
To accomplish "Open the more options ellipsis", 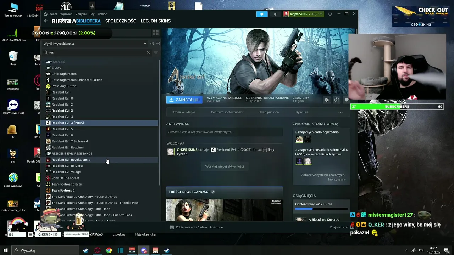I will [340, 112].
